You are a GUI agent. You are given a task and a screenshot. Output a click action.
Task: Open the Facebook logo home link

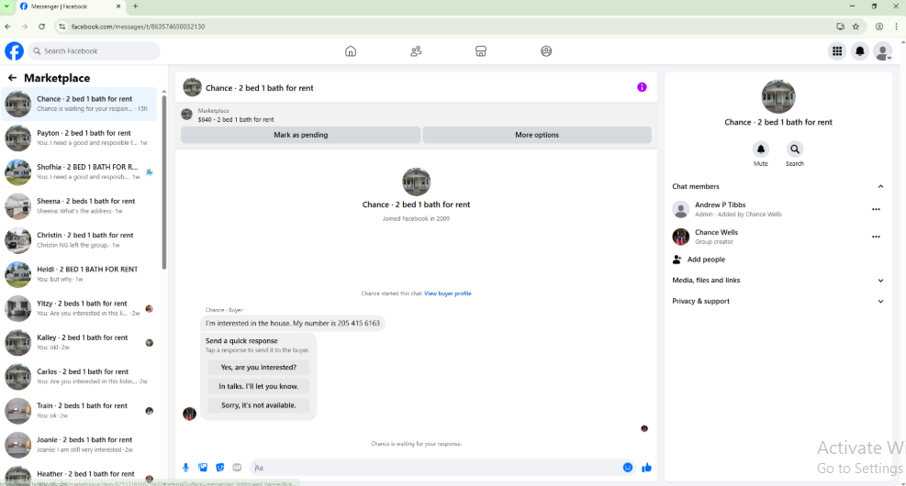(15, 50)
